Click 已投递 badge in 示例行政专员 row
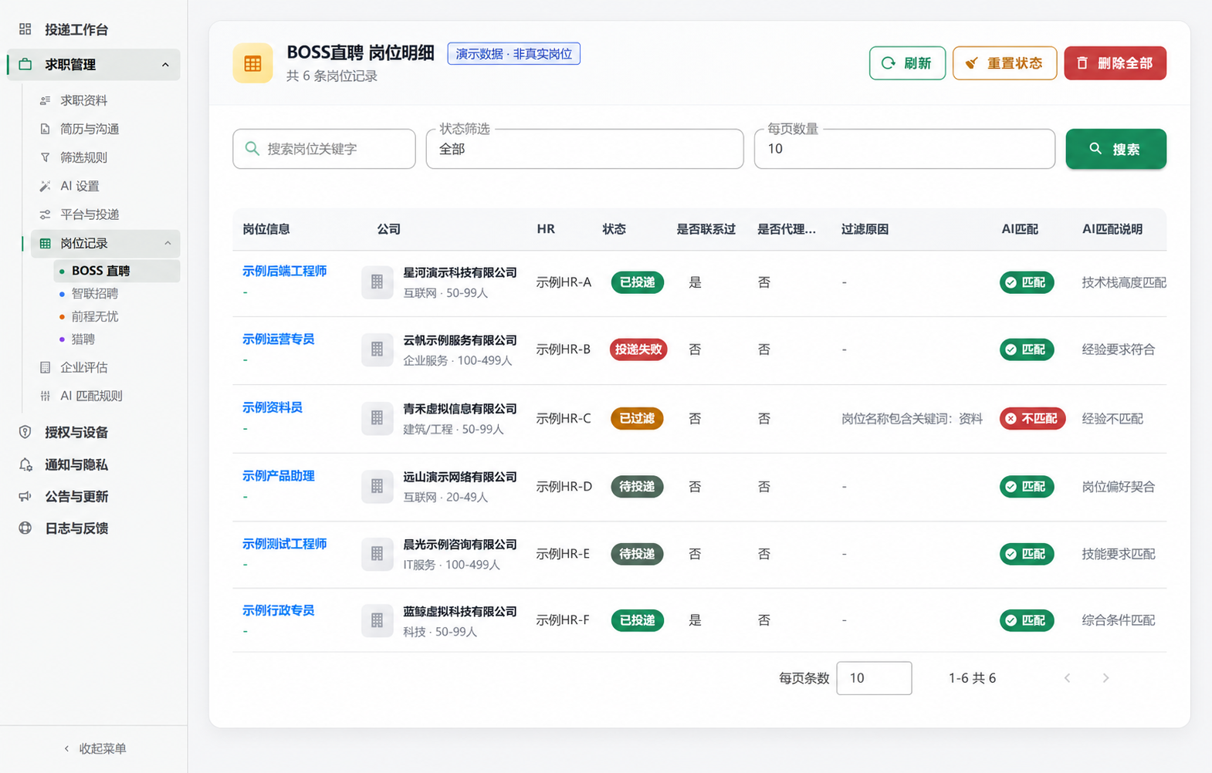 point(637,620)
